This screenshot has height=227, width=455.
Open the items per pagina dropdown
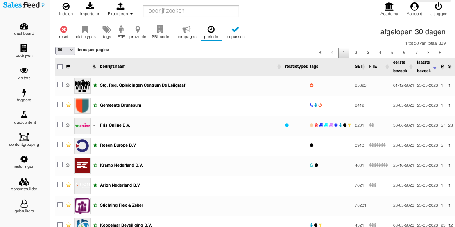66,50
